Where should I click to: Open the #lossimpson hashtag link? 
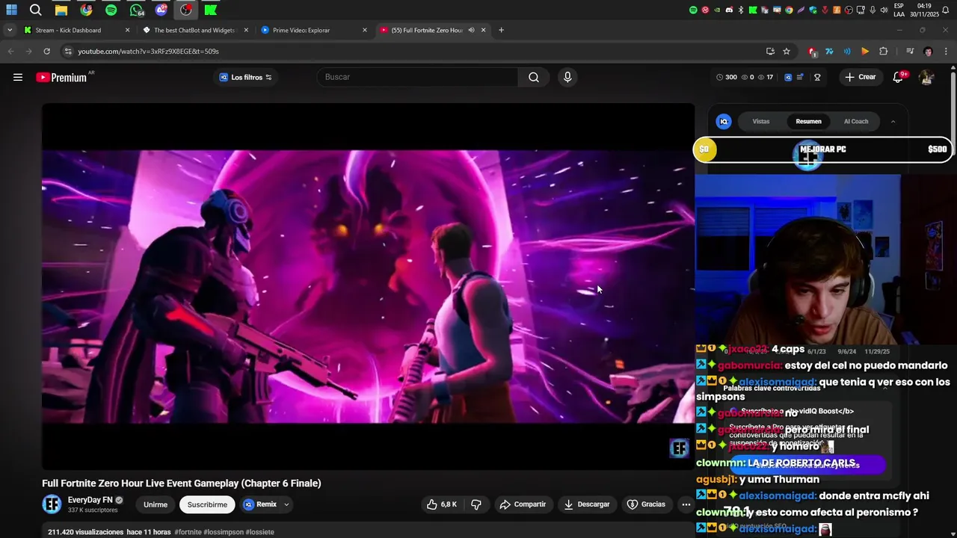coord(225,532)
